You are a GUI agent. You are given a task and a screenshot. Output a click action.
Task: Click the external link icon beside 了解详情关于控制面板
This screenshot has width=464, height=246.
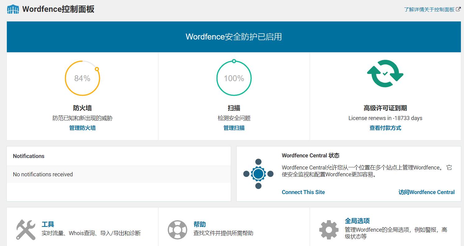pos(458,9)
